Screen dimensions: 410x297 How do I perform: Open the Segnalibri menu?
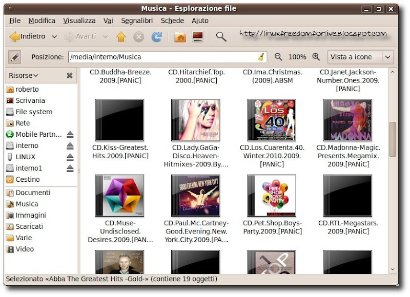click(137, 20)
